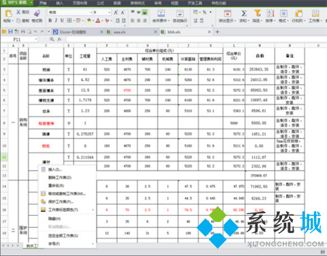This screenshot has height=256, width=327.
Task: Click the red font color A icon
Action: [98, 20]
